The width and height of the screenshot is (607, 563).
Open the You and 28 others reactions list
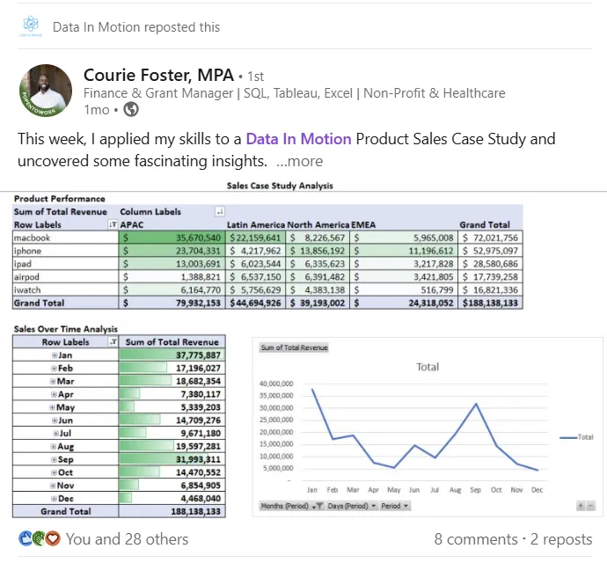(x=127, y=539)
